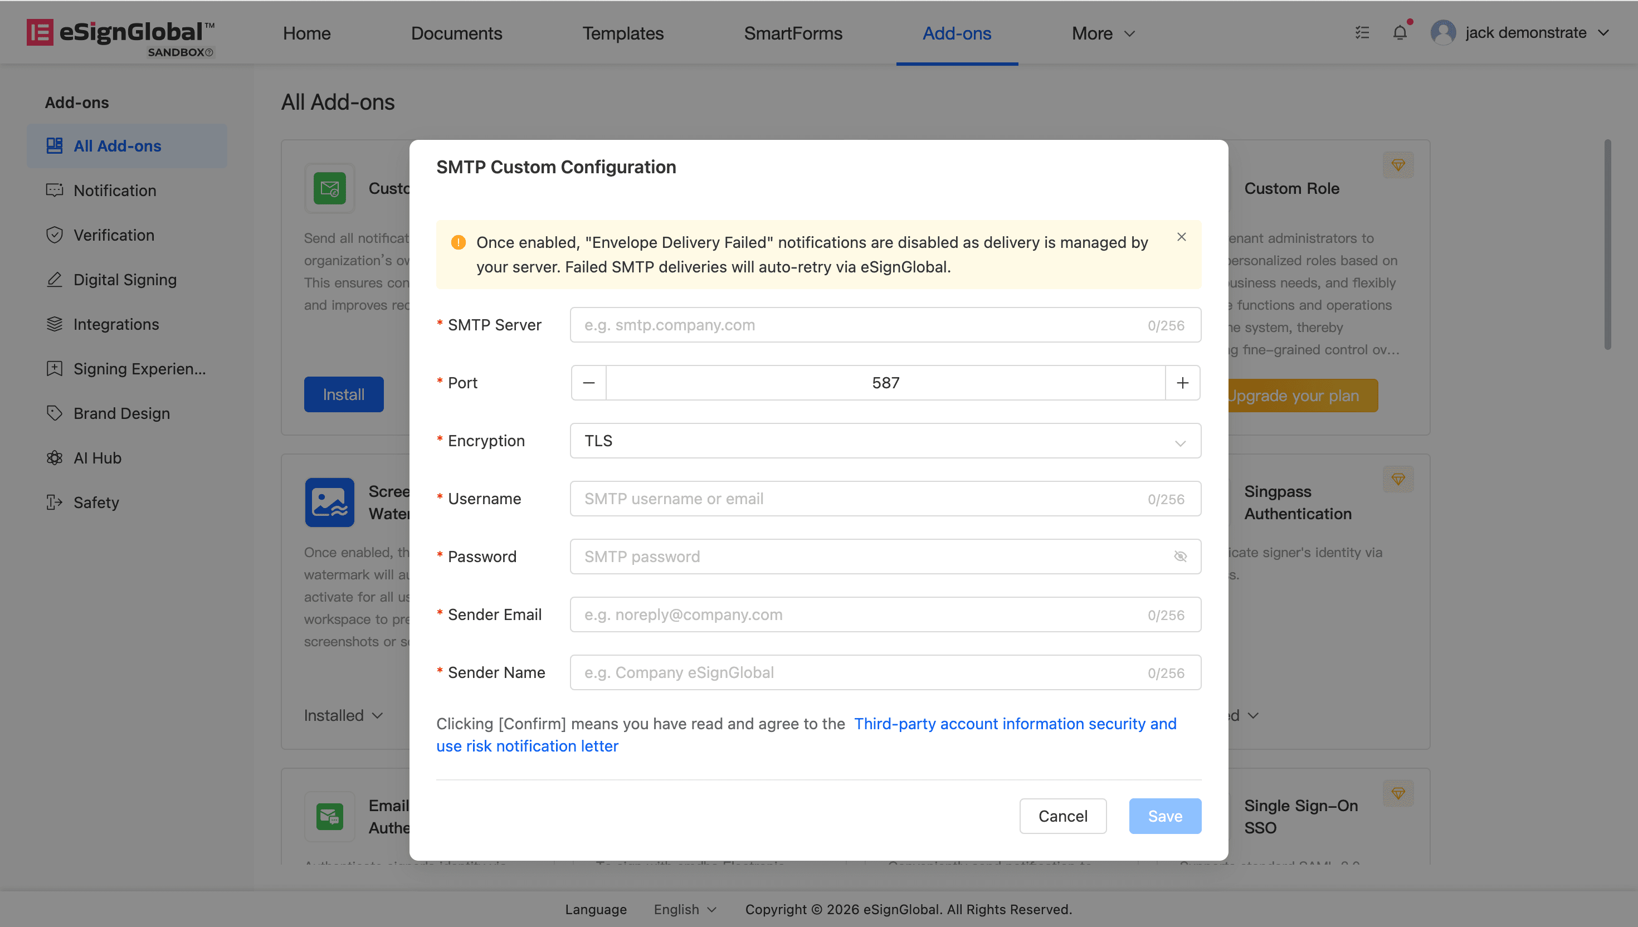Viewport: 1638px width, 927px height.
Task: Open AI Hub category
Action: click(x=126, y=458)
